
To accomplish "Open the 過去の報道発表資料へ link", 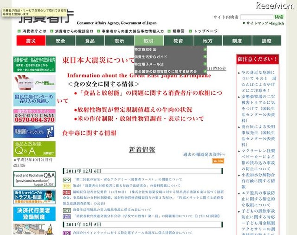I will (204, 154).
